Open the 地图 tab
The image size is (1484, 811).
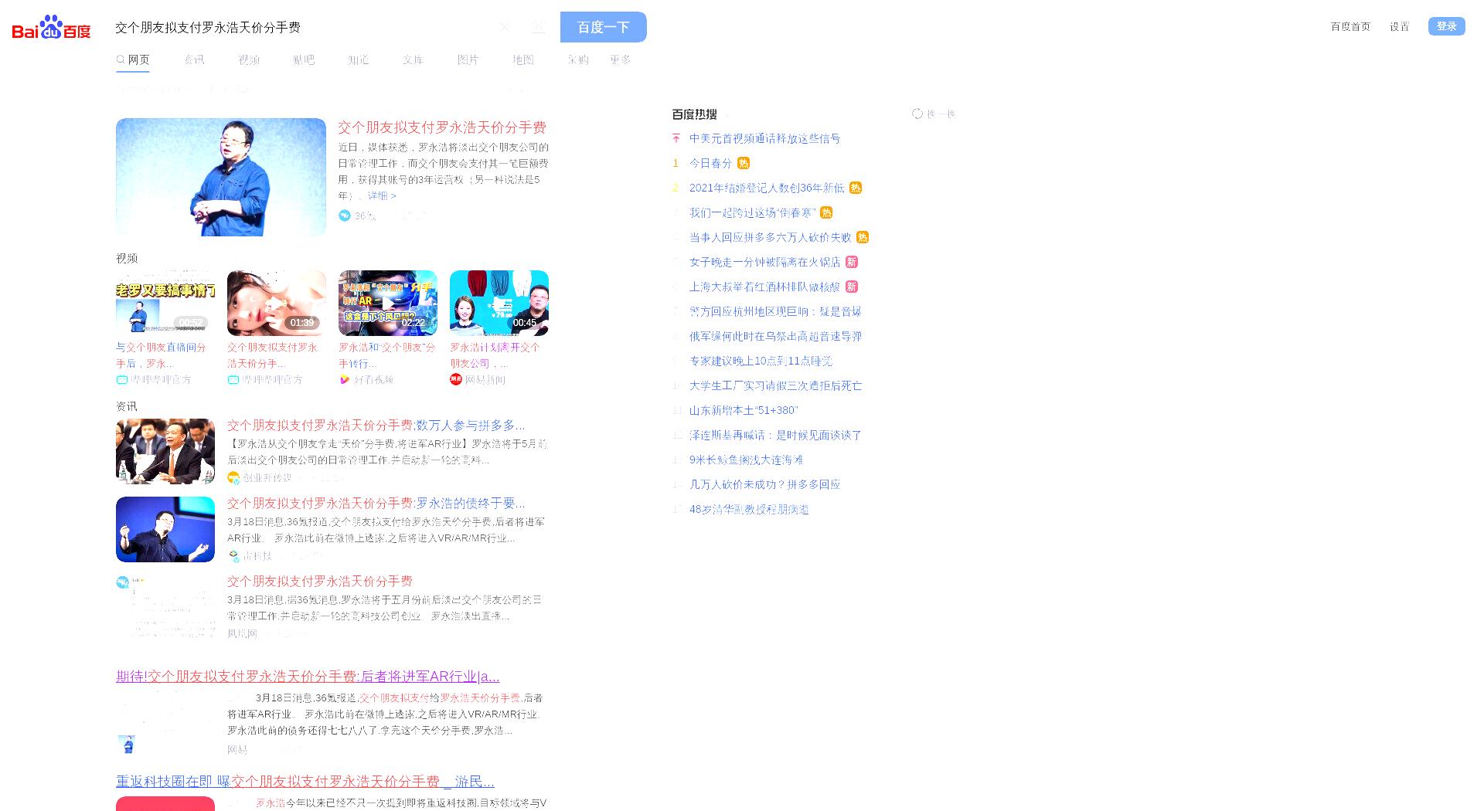(x=523, y=59)
